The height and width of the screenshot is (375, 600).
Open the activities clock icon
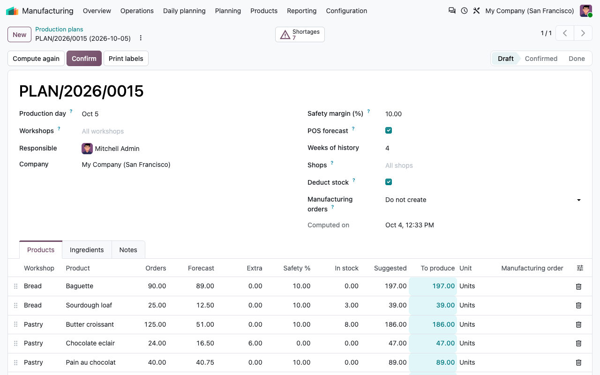[464, 10]
